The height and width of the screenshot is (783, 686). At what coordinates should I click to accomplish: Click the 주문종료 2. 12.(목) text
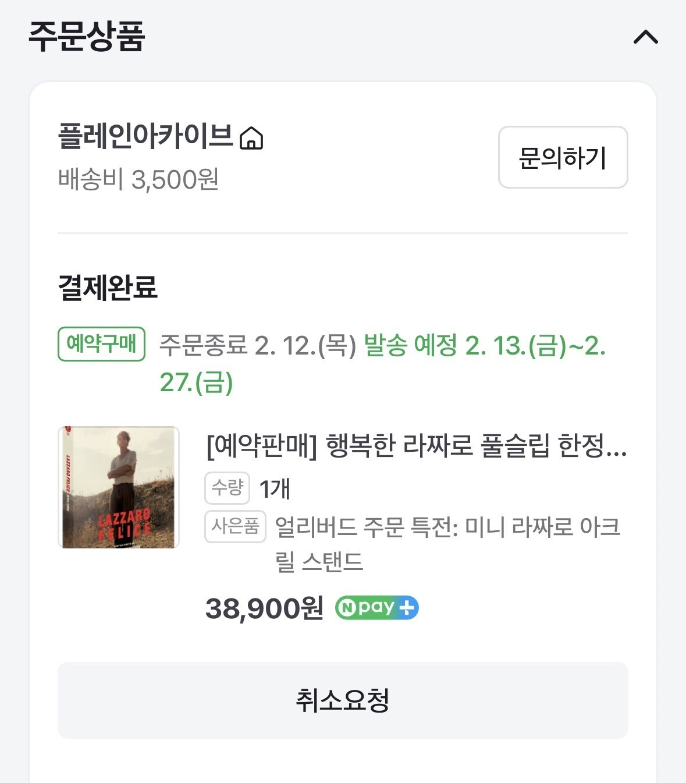click(x=257, y=346)
